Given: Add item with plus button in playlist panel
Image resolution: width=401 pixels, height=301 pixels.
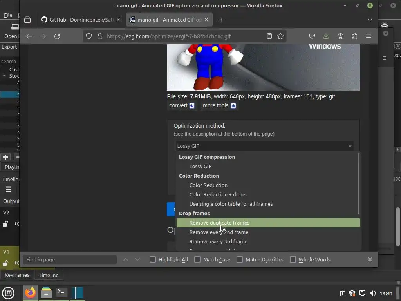Looking at the screenshot, I should [x=5, y=157].
